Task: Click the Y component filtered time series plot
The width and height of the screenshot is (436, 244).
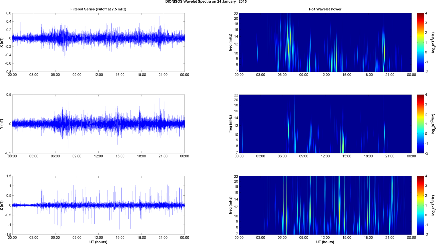Action: coord(98,124)
